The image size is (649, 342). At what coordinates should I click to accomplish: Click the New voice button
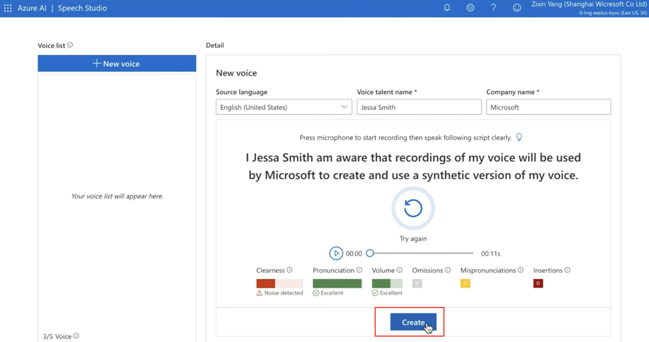(117, 63)
